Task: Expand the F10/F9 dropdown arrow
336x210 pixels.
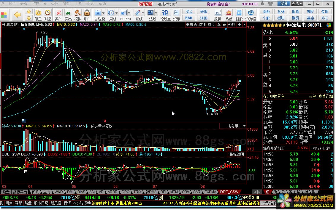Action: pos(129,13)
